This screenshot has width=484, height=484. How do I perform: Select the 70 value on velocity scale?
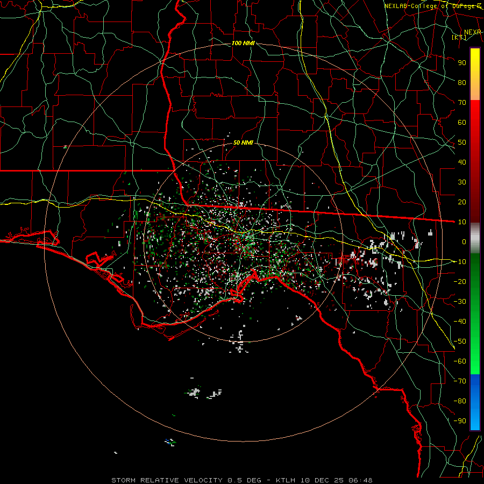tap(462, 103)
